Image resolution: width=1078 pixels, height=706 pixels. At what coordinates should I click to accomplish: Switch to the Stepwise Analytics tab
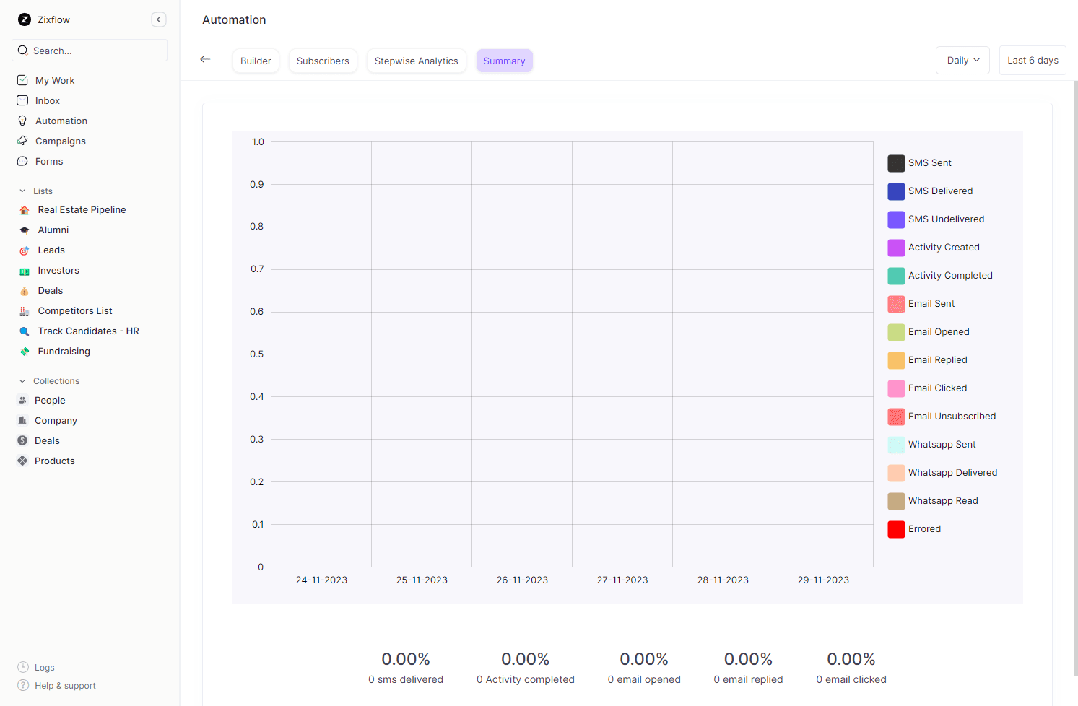[x=416, y=61]
